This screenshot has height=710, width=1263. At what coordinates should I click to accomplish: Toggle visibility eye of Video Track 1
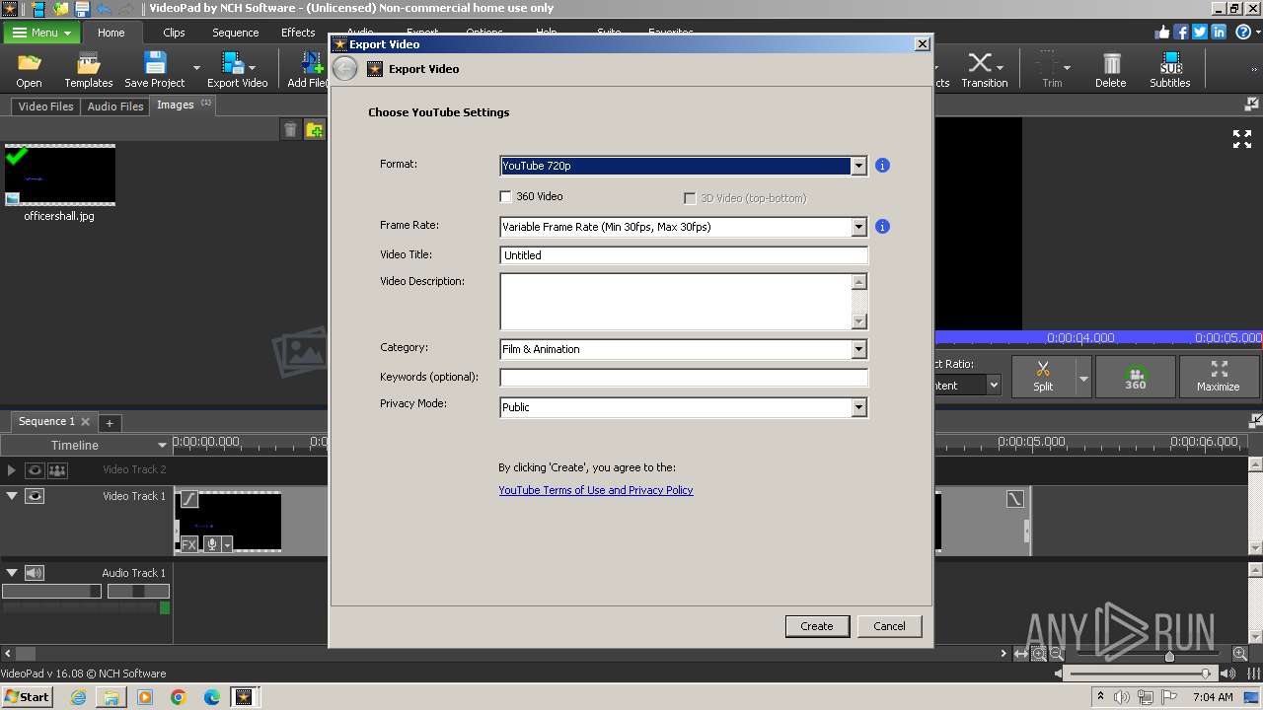click(35, 496)
